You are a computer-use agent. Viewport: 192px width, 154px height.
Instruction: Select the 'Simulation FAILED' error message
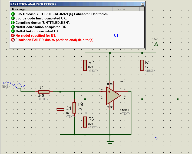[55, 40]
